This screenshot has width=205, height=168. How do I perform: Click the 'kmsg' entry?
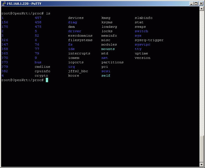coord(106,18)
